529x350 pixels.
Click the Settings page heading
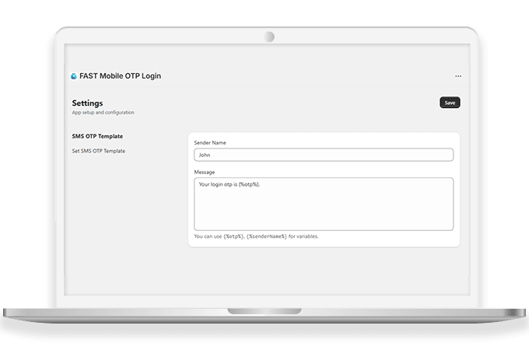[87, 103]
